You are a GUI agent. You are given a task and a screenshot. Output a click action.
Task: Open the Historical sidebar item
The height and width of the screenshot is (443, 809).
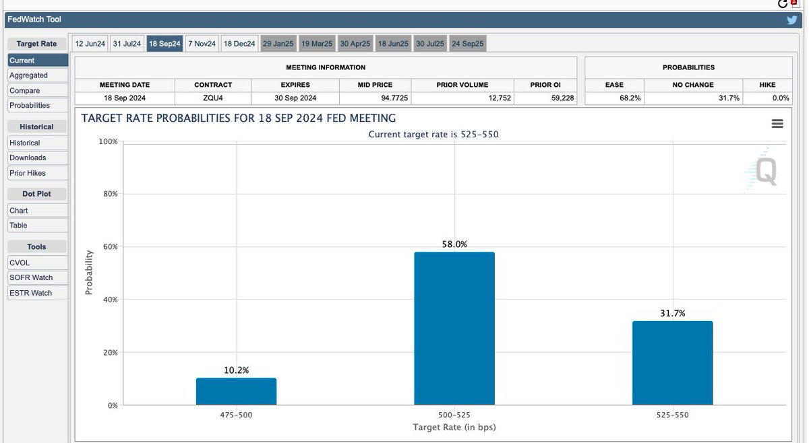pyautogui.click(x=38, y=143)
